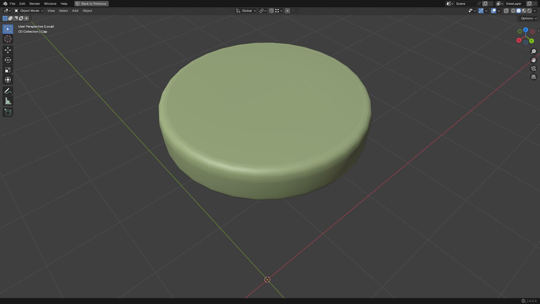Viewport: 540px width, 304px height.
Task: Select the Select Box tool
Action: (8, 29)
